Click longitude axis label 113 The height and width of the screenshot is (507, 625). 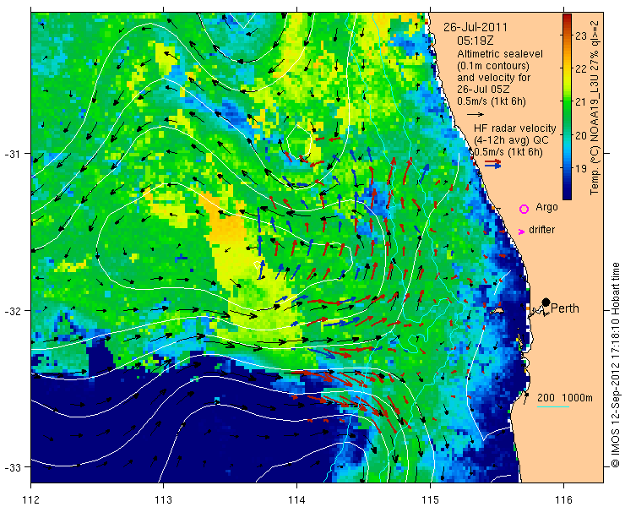pyautogui.click(x=163, y=499)
